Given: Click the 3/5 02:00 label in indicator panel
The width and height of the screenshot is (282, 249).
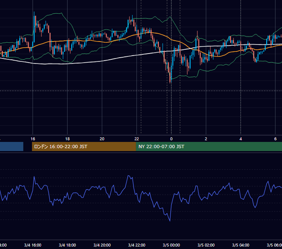Looking at the screenshot, I should click(206, 245).
